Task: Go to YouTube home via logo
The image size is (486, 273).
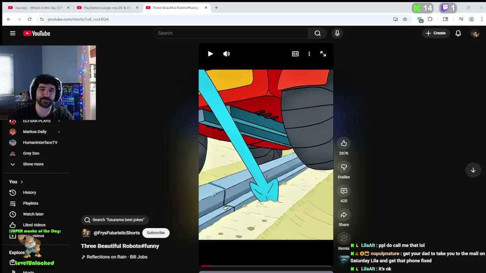Action: coord(36,33)
